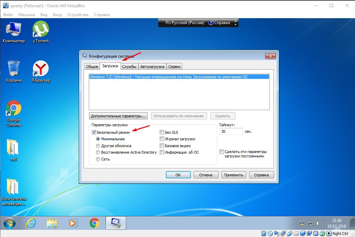This screenshot has height=237, width=355.
Task: Click the language bar Справка help icon
Action: pos(210,23)
